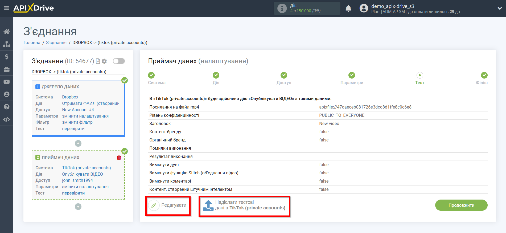Click the PUBLIC_TO_EVERYONE value
Viewport: 506px width, 233px height.
pyautogui.click(x=342, y=115)
